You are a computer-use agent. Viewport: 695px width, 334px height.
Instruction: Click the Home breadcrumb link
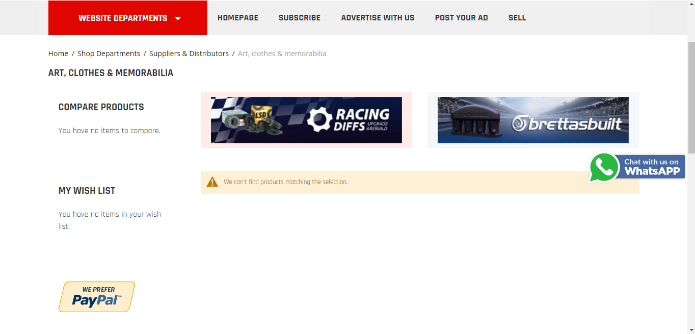pyautogui.click(x=58, y=54)
